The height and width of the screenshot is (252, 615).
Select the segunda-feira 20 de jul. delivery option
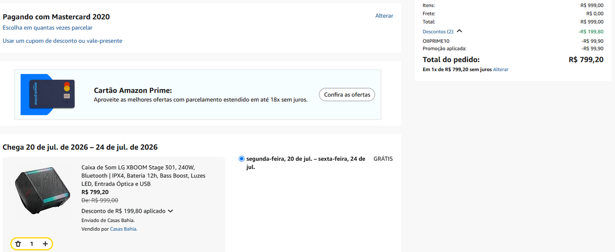pos(242,159)
